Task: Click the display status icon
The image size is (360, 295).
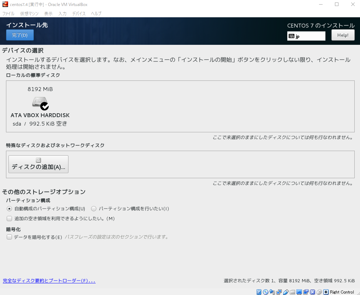Action: 299,292
